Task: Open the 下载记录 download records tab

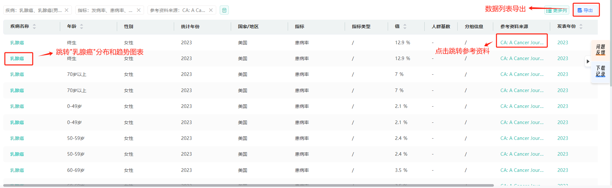Action: tap(600, 71)
